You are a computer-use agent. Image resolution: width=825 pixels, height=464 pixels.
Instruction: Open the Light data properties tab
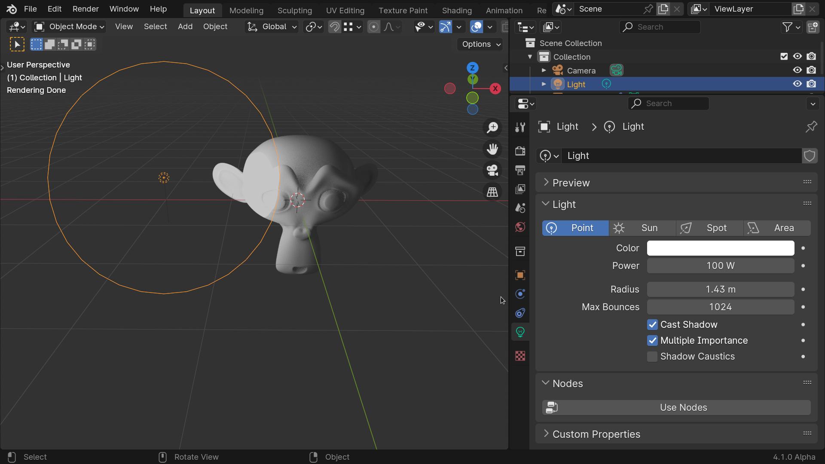(x=520, y=332)
